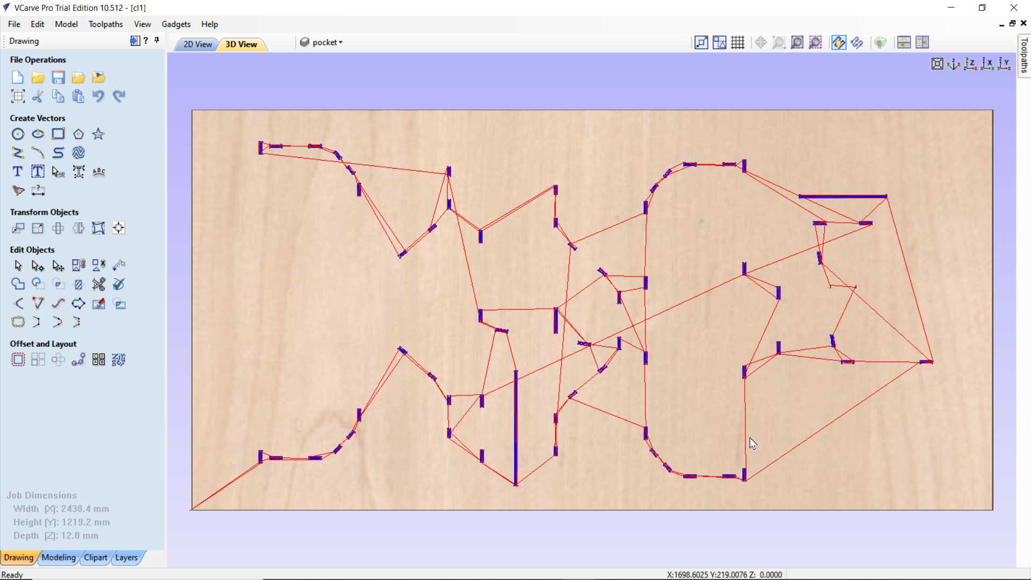1031x580 pixels.
Task: Select the Draw Star tool
Action: pos(98,134)
